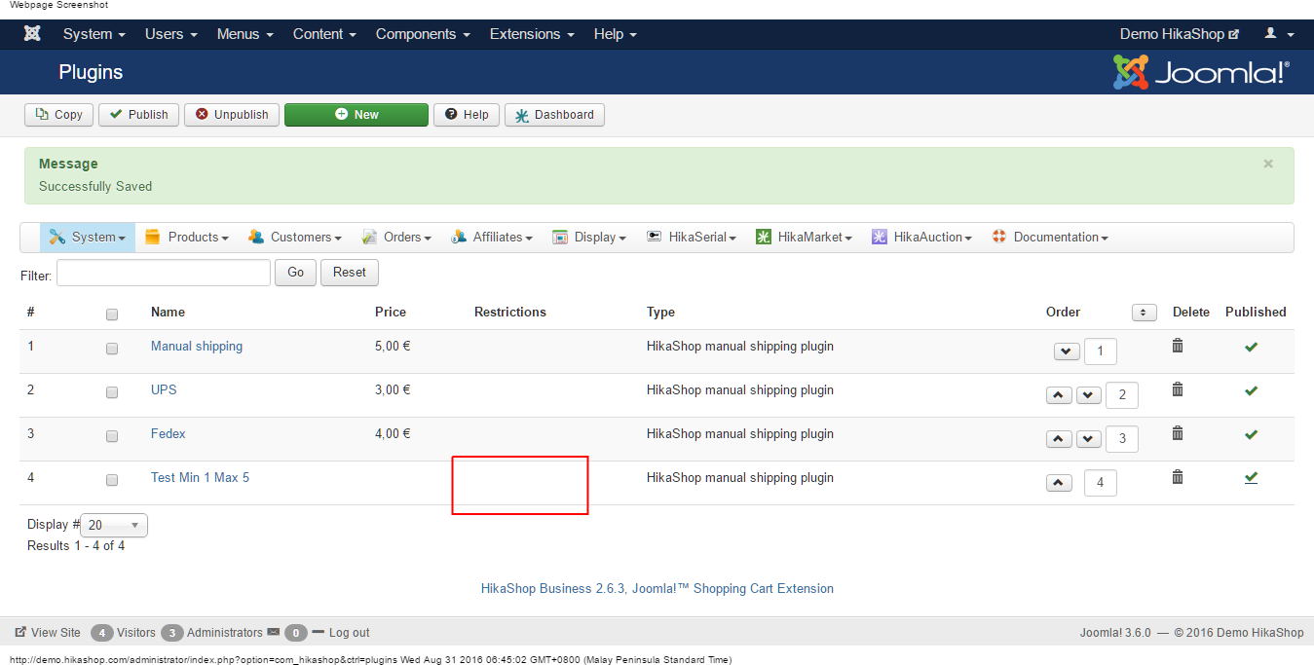Open the Help menu in top bar
The image size is (1314, 665).
pyautogui.click(x=615, y=34)
